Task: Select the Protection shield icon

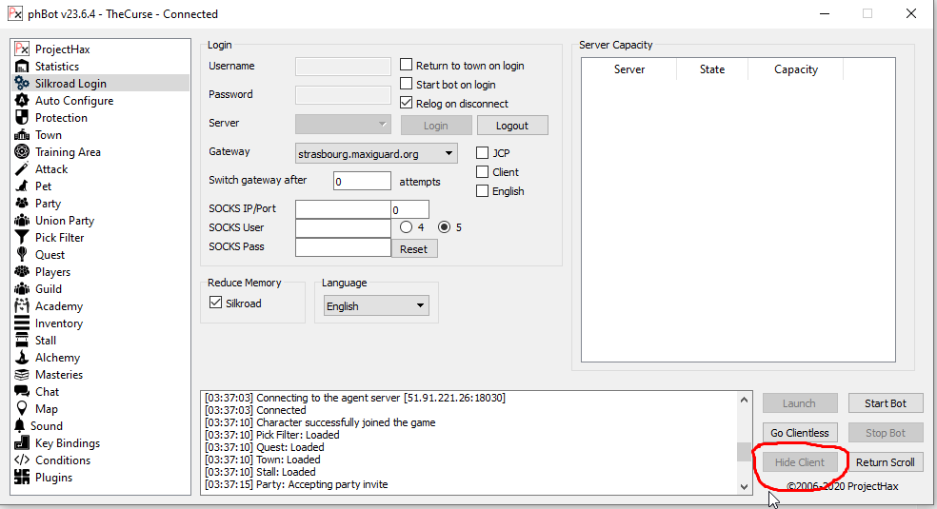Action: pos(22,118)
